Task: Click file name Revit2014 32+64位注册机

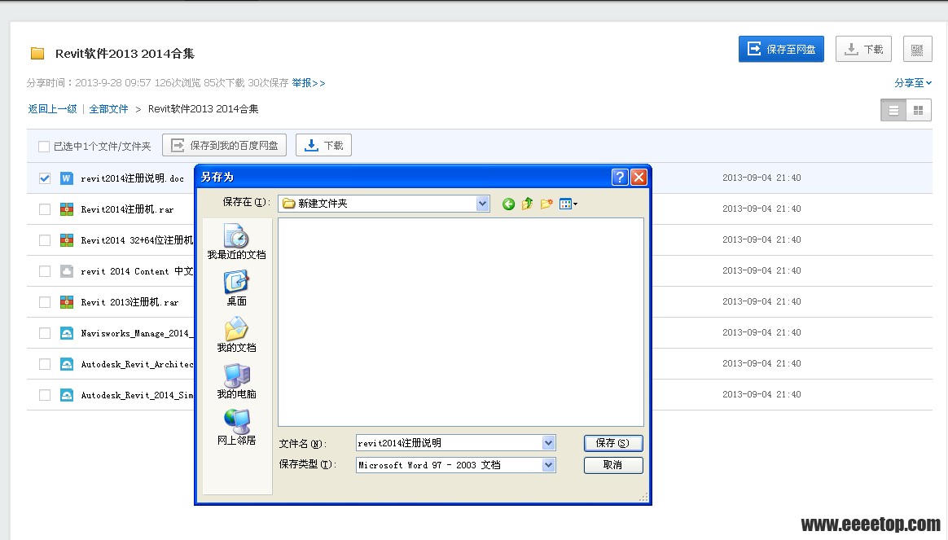Action: point(138,240)
